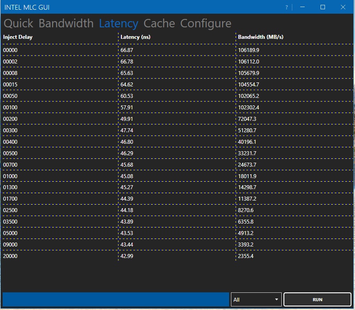Screen dimensions: 355x310
Task: Select latency value 47.74
Action: pyautogui.click(x=127, y=131)
